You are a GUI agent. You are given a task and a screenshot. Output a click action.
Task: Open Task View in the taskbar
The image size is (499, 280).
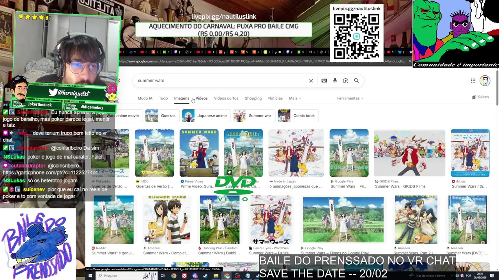tap(163, 276)
